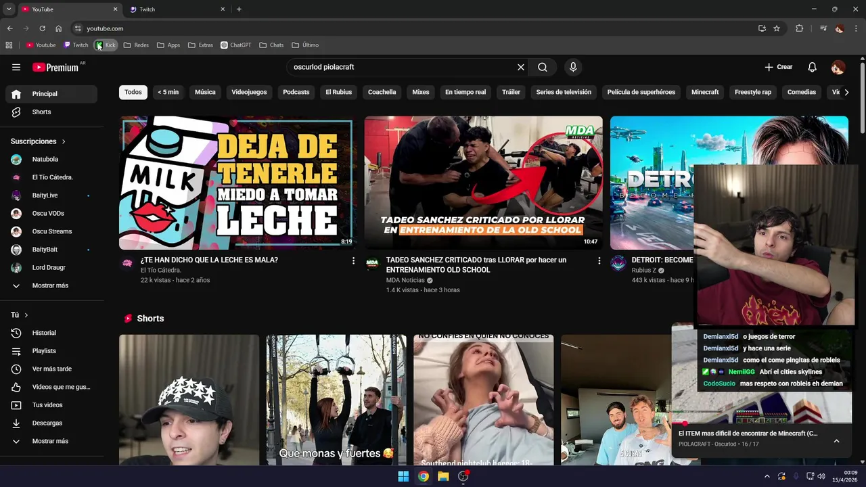Viewport: 866px width, 487px height.
Task: Select the Podcasts filter chip
Action: [296, 92]
